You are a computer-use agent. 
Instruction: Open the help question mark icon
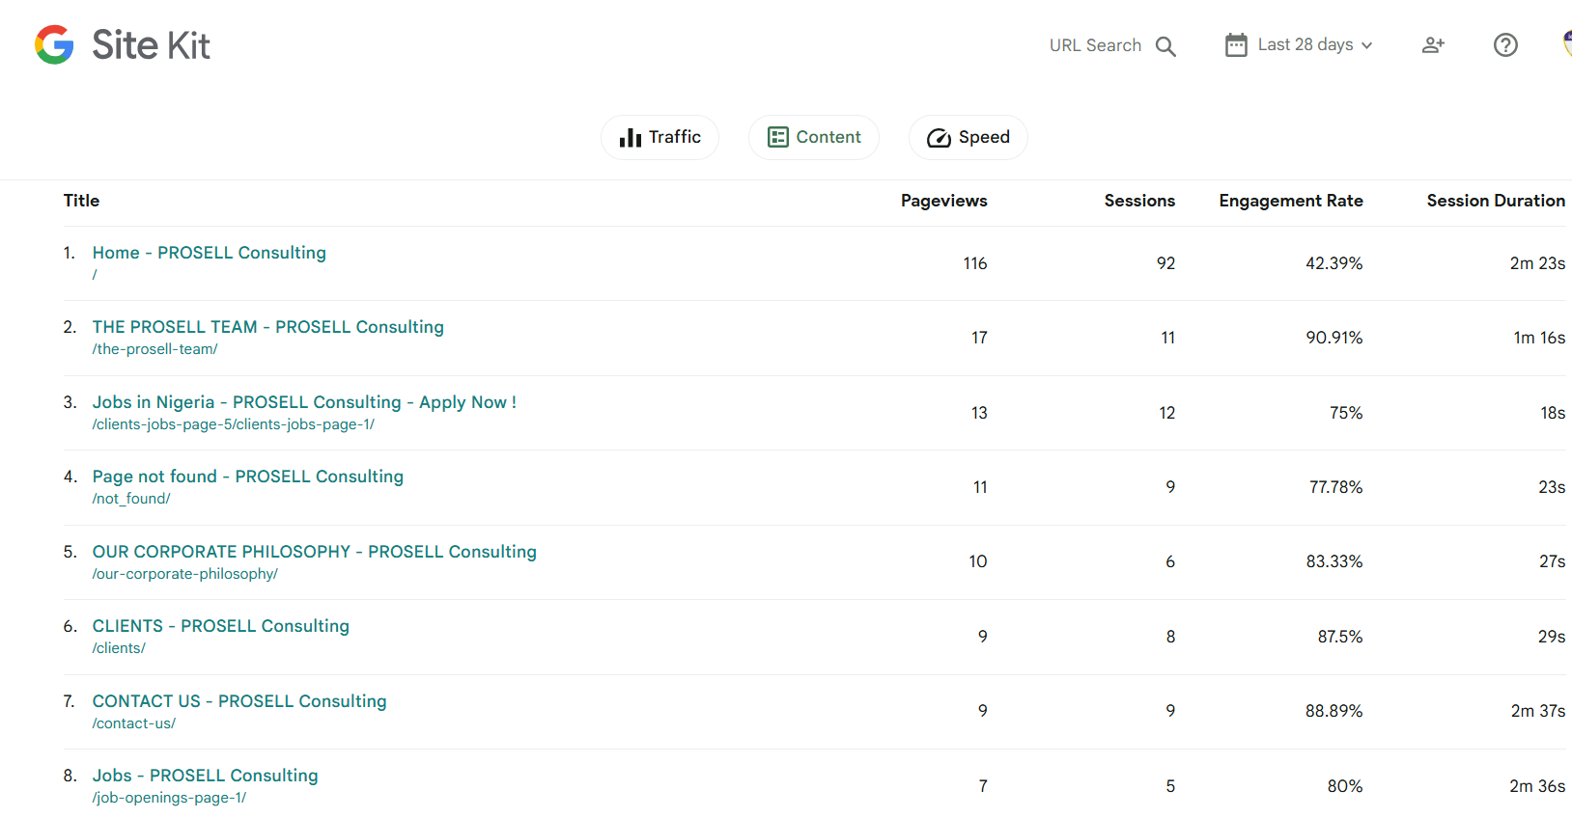(1505, 45)
